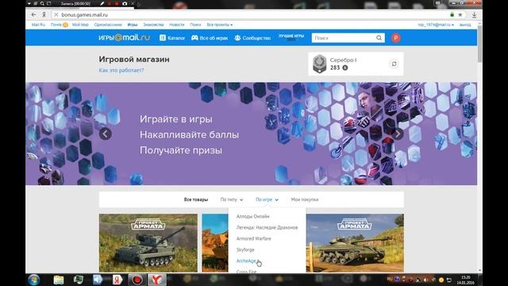
Task: Open the middle product thumbnail with orange terrain
Action: (x=215, y=243)
